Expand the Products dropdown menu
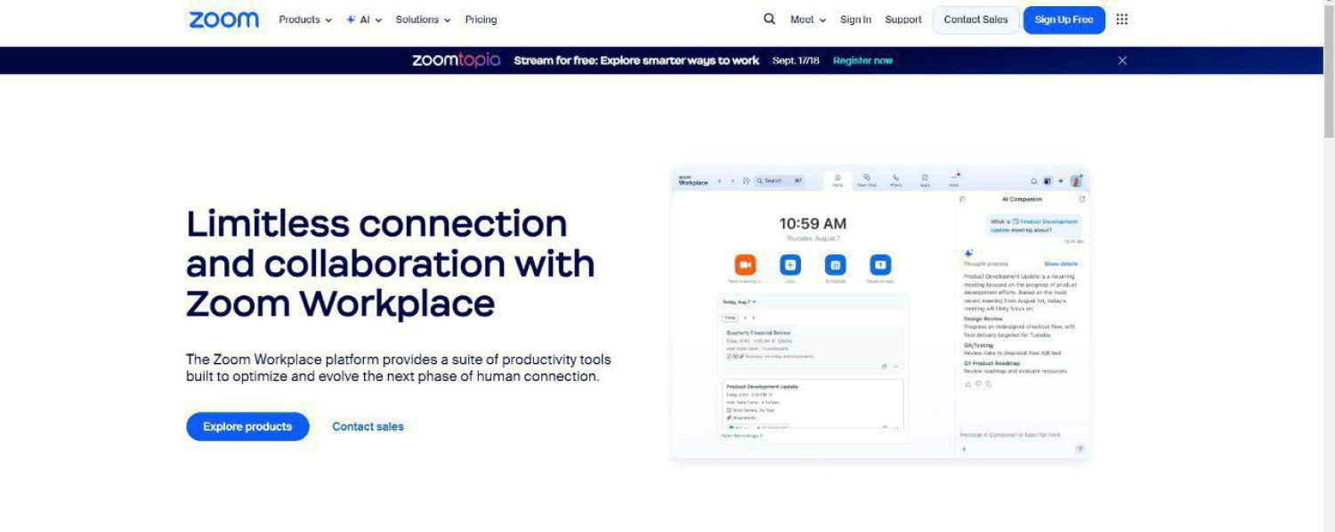This screenshot has width=1335, height=532. coord(304,20)
